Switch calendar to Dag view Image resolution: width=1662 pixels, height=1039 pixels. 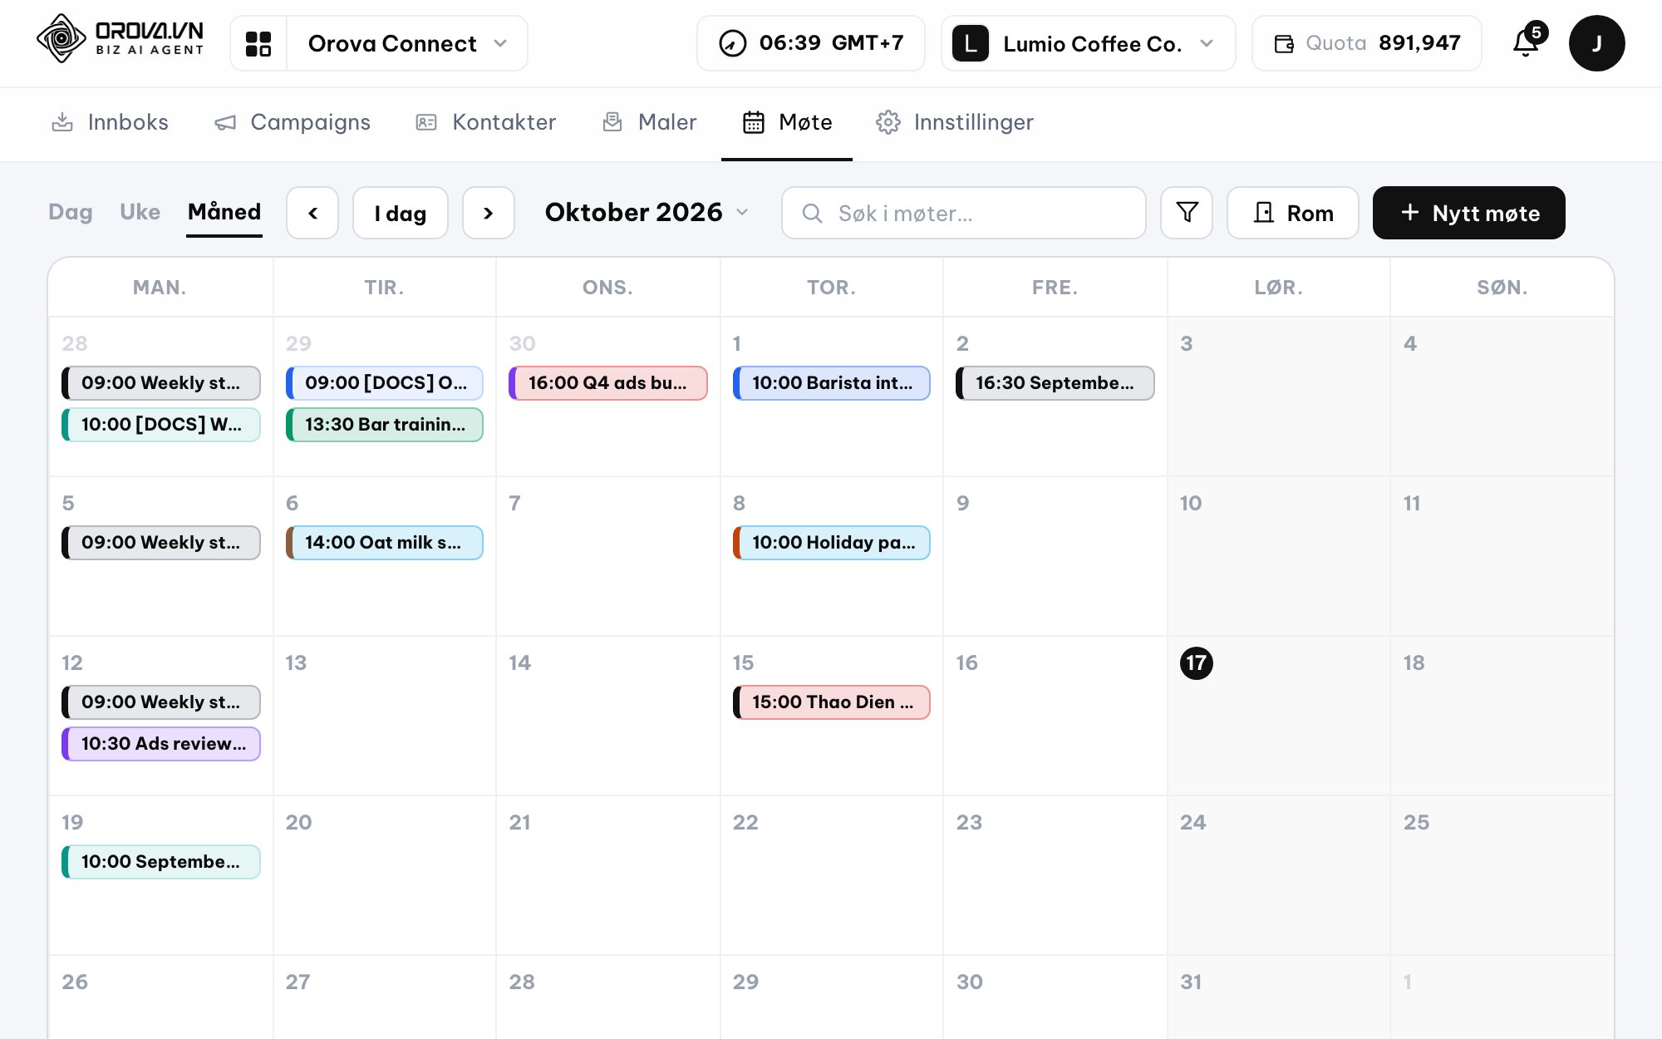click(71, 212)
